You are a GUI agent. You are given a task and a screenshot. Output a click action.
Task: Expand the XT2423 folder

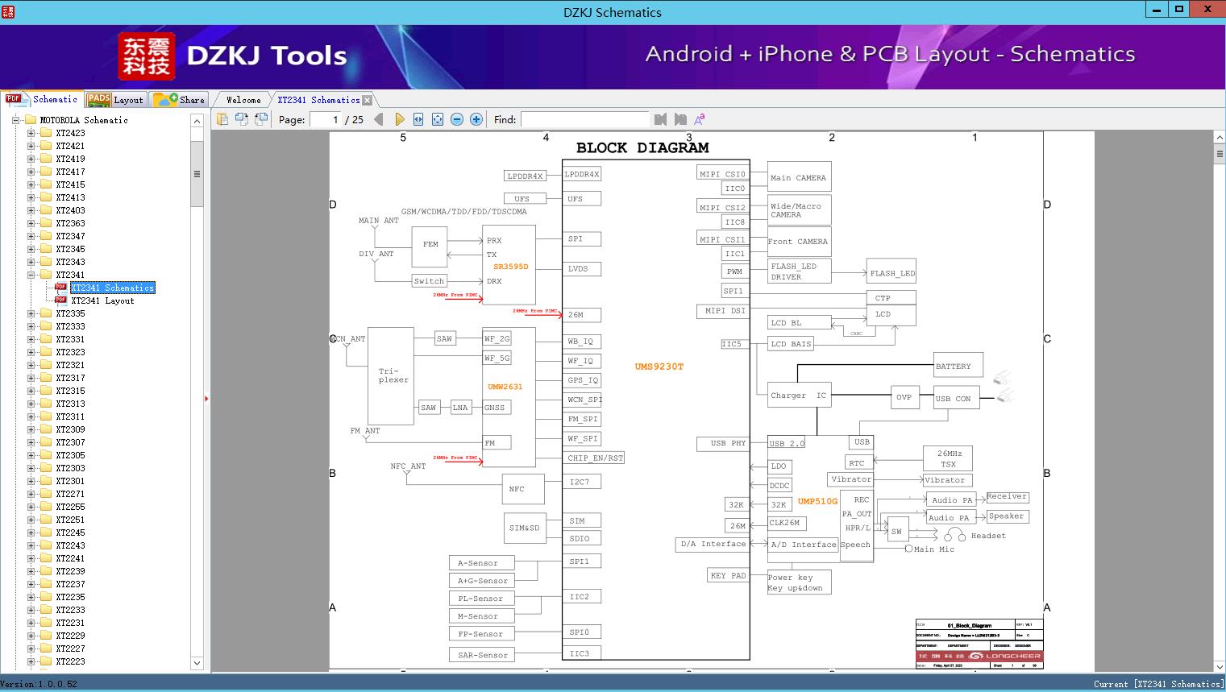31,133
